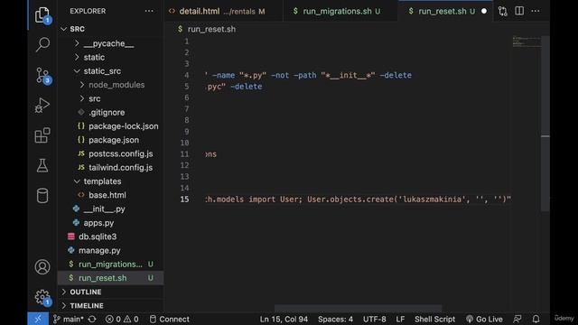Click the synchronize changes icon
578x325 pixels.
92,319
